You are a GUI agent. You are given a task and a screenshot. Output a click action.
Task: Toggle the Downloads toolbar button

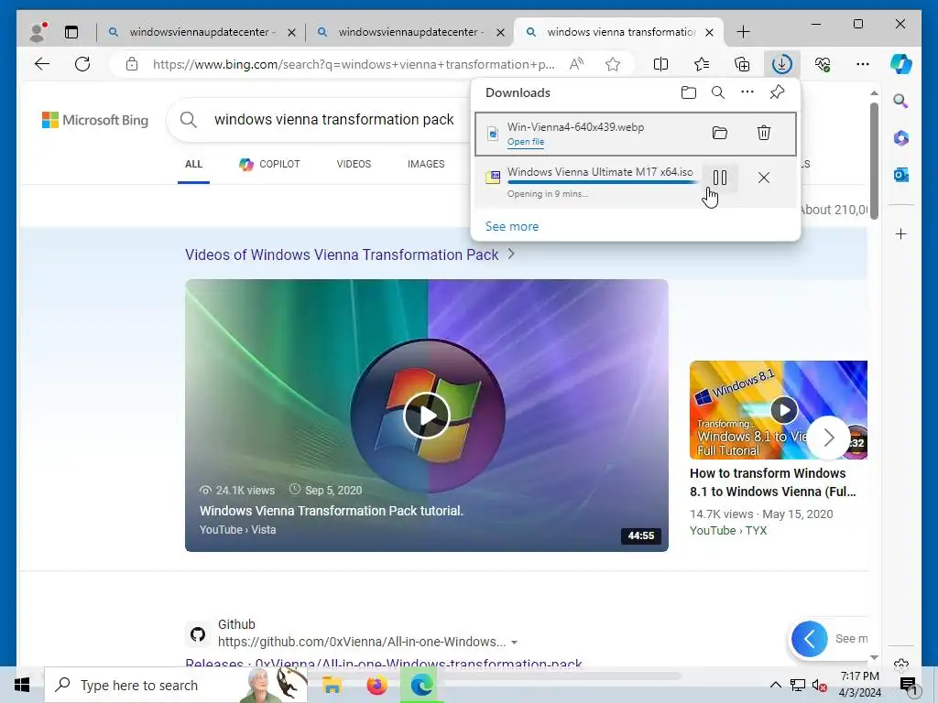pyautogui.click(x=782, y=64)
